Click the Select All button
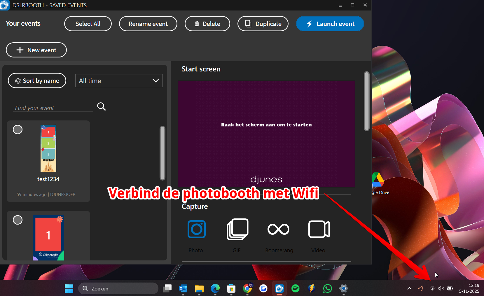 88,24
